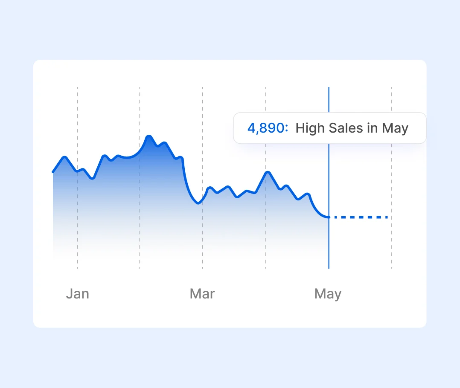Click the "High Sales in May" tooltip text
This screenshot has width=460, height=388.
pos(352,128)
